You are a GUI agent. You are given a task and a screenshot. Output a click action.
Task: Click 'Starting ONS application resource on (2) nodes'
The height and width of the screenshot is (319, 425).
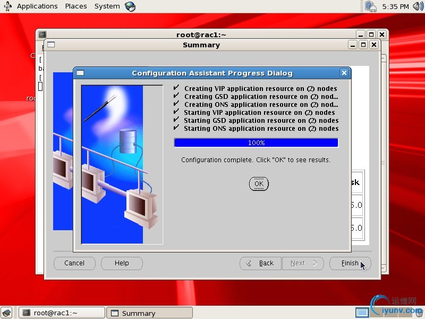point(261,128)
